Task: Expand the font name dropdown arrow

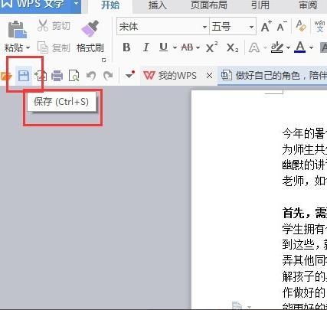Action: 204,27
